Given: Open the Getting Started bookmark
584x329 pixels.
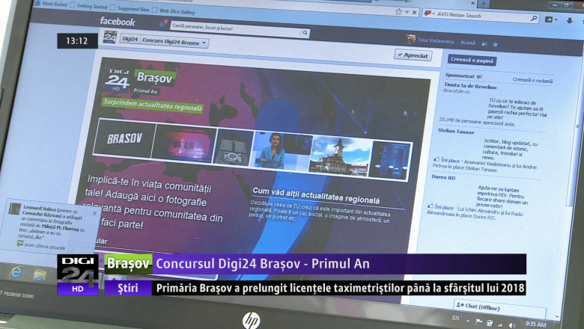Looking at the screenshot, I should (x=88, y=6).
